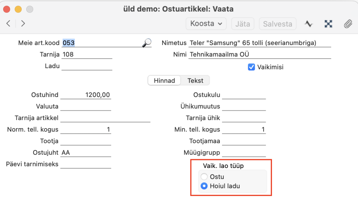Click the Ostuhind price field
The height and width of the screenshot is (198, 358).
click(86, 95)
